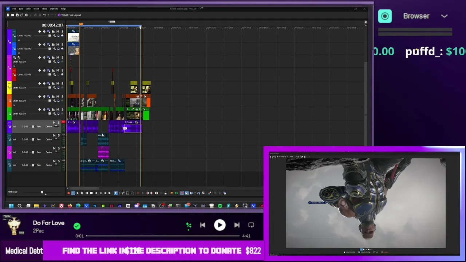Stop playback in the VEGAS transport bar
Screen dimensions: 466x262
click(x=91, y=193)
